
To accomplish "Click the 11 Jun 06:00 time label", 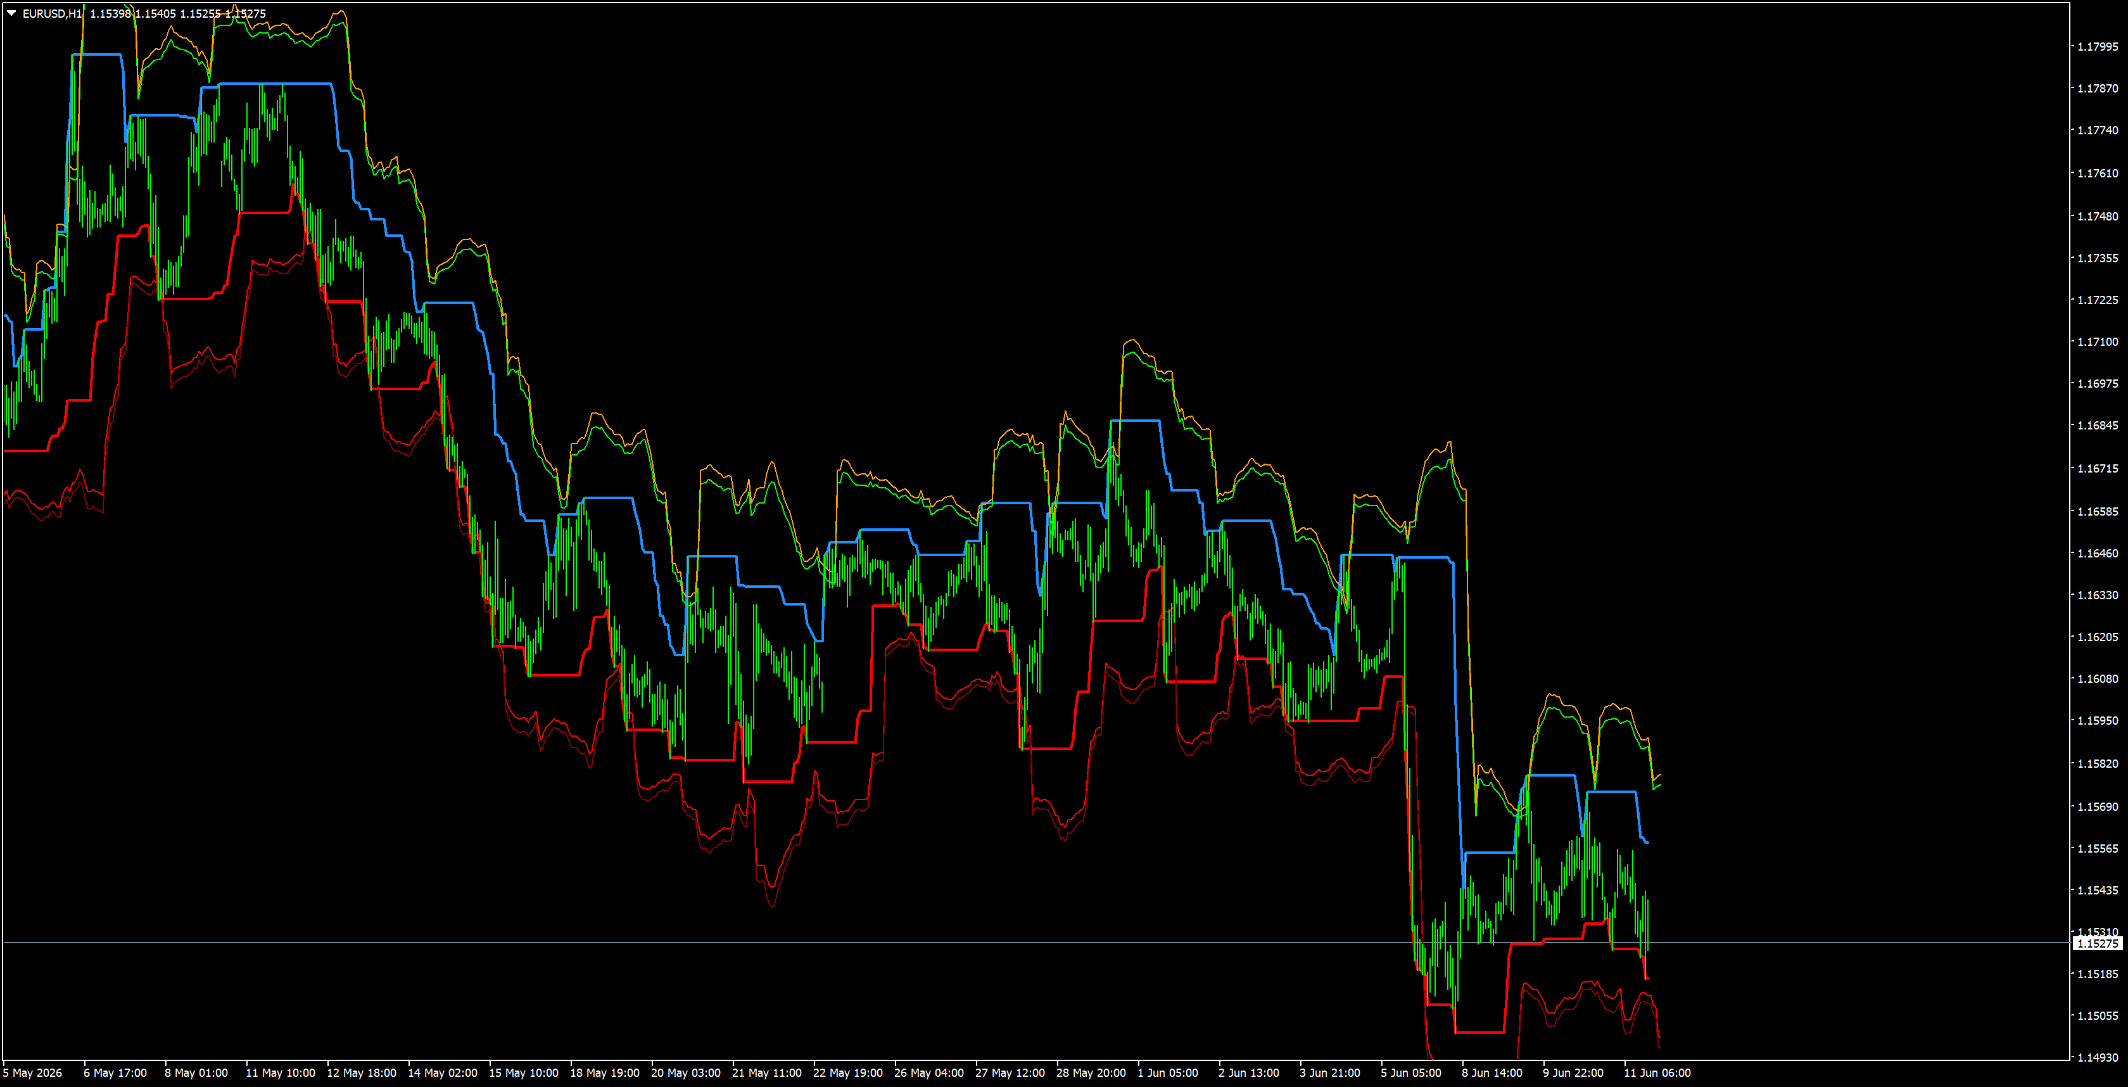I will (1657, 1073).
